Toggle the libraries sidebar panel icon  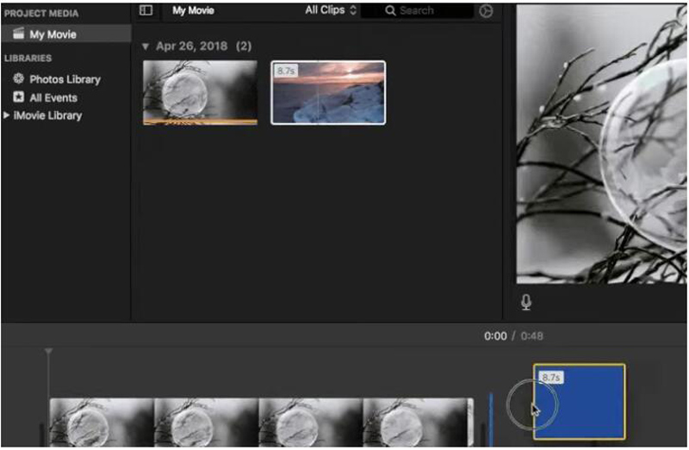[x=146, y=10]
